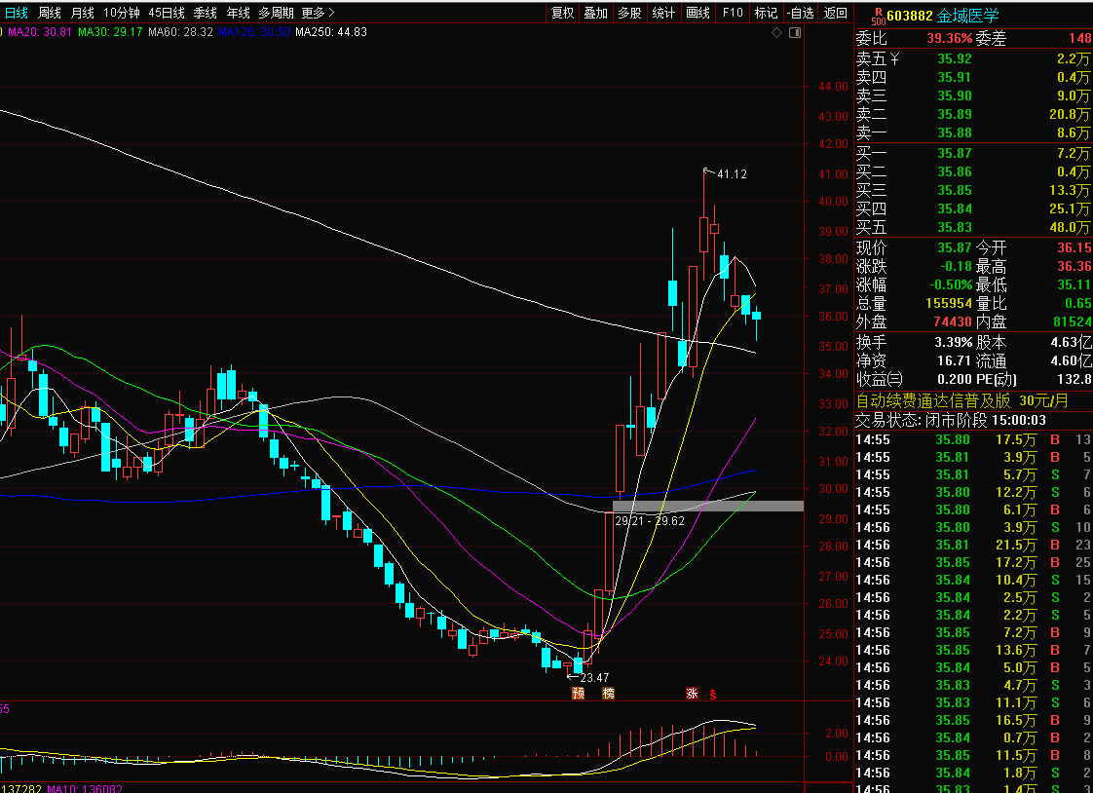Select the 10分钟 period tab
Image resolution: width=1093 pixels, height=793 pixels.
click(122, 13)
